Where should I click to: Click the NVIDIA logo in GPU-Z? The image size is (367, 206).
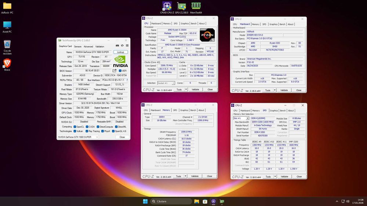pyautogui.click(x=120, y=61)
